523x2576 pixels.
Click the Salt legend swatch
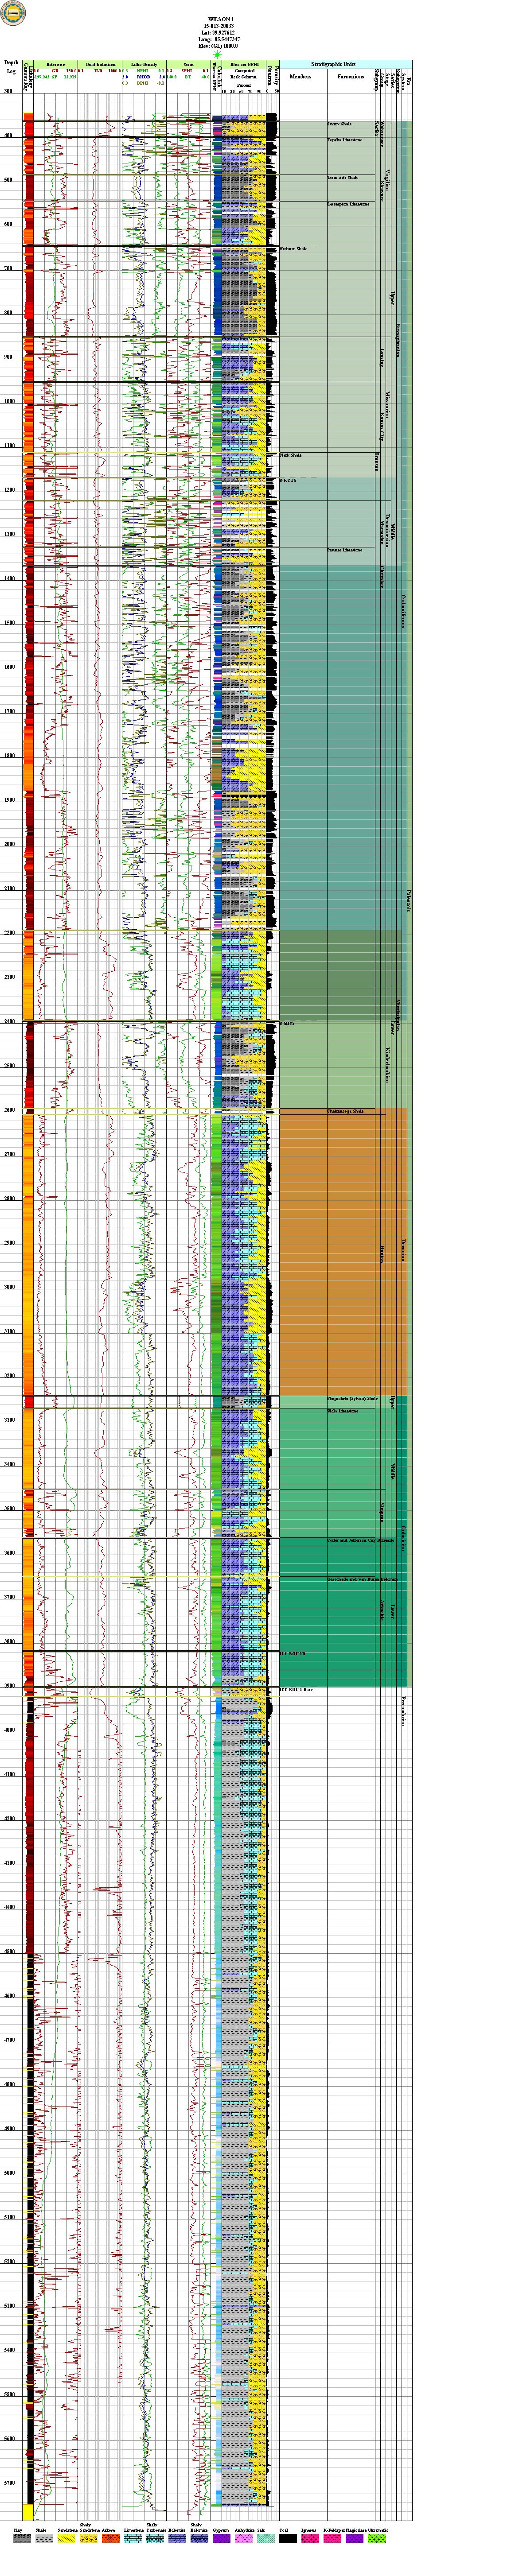(266, 2539)
